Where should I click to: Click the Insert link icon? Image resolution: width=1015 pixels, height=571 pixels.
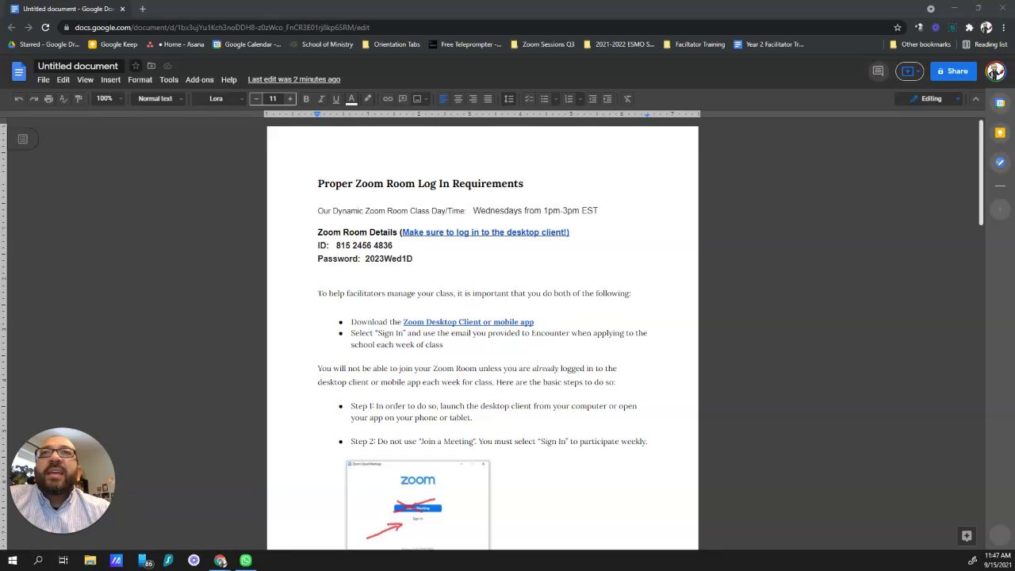pos(388,99)
